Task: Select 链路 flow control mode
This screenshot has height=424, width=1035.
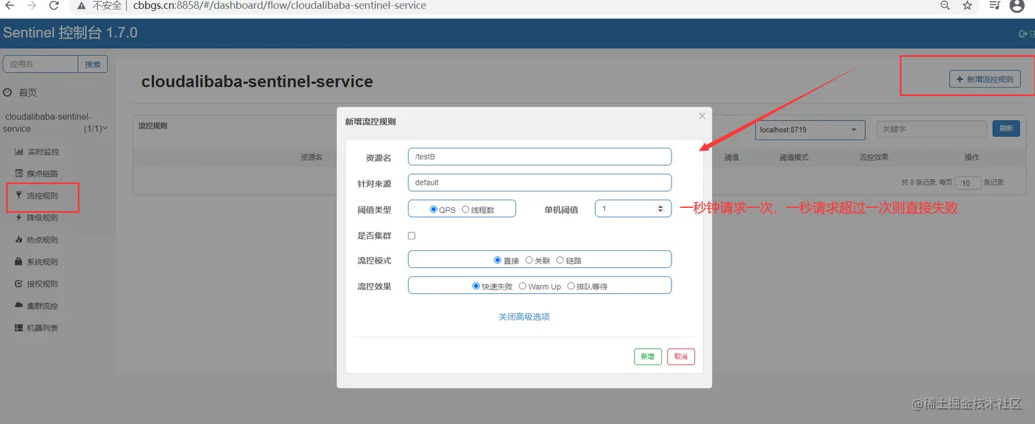Action: coord(560,260)
